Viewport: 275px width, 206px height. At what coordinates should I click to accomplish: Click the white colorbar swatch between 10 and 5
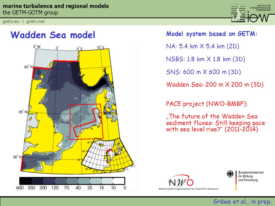click(x=119, y=181)
